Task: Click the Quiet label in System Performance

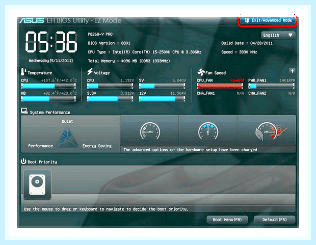Action: pos(67,121)
